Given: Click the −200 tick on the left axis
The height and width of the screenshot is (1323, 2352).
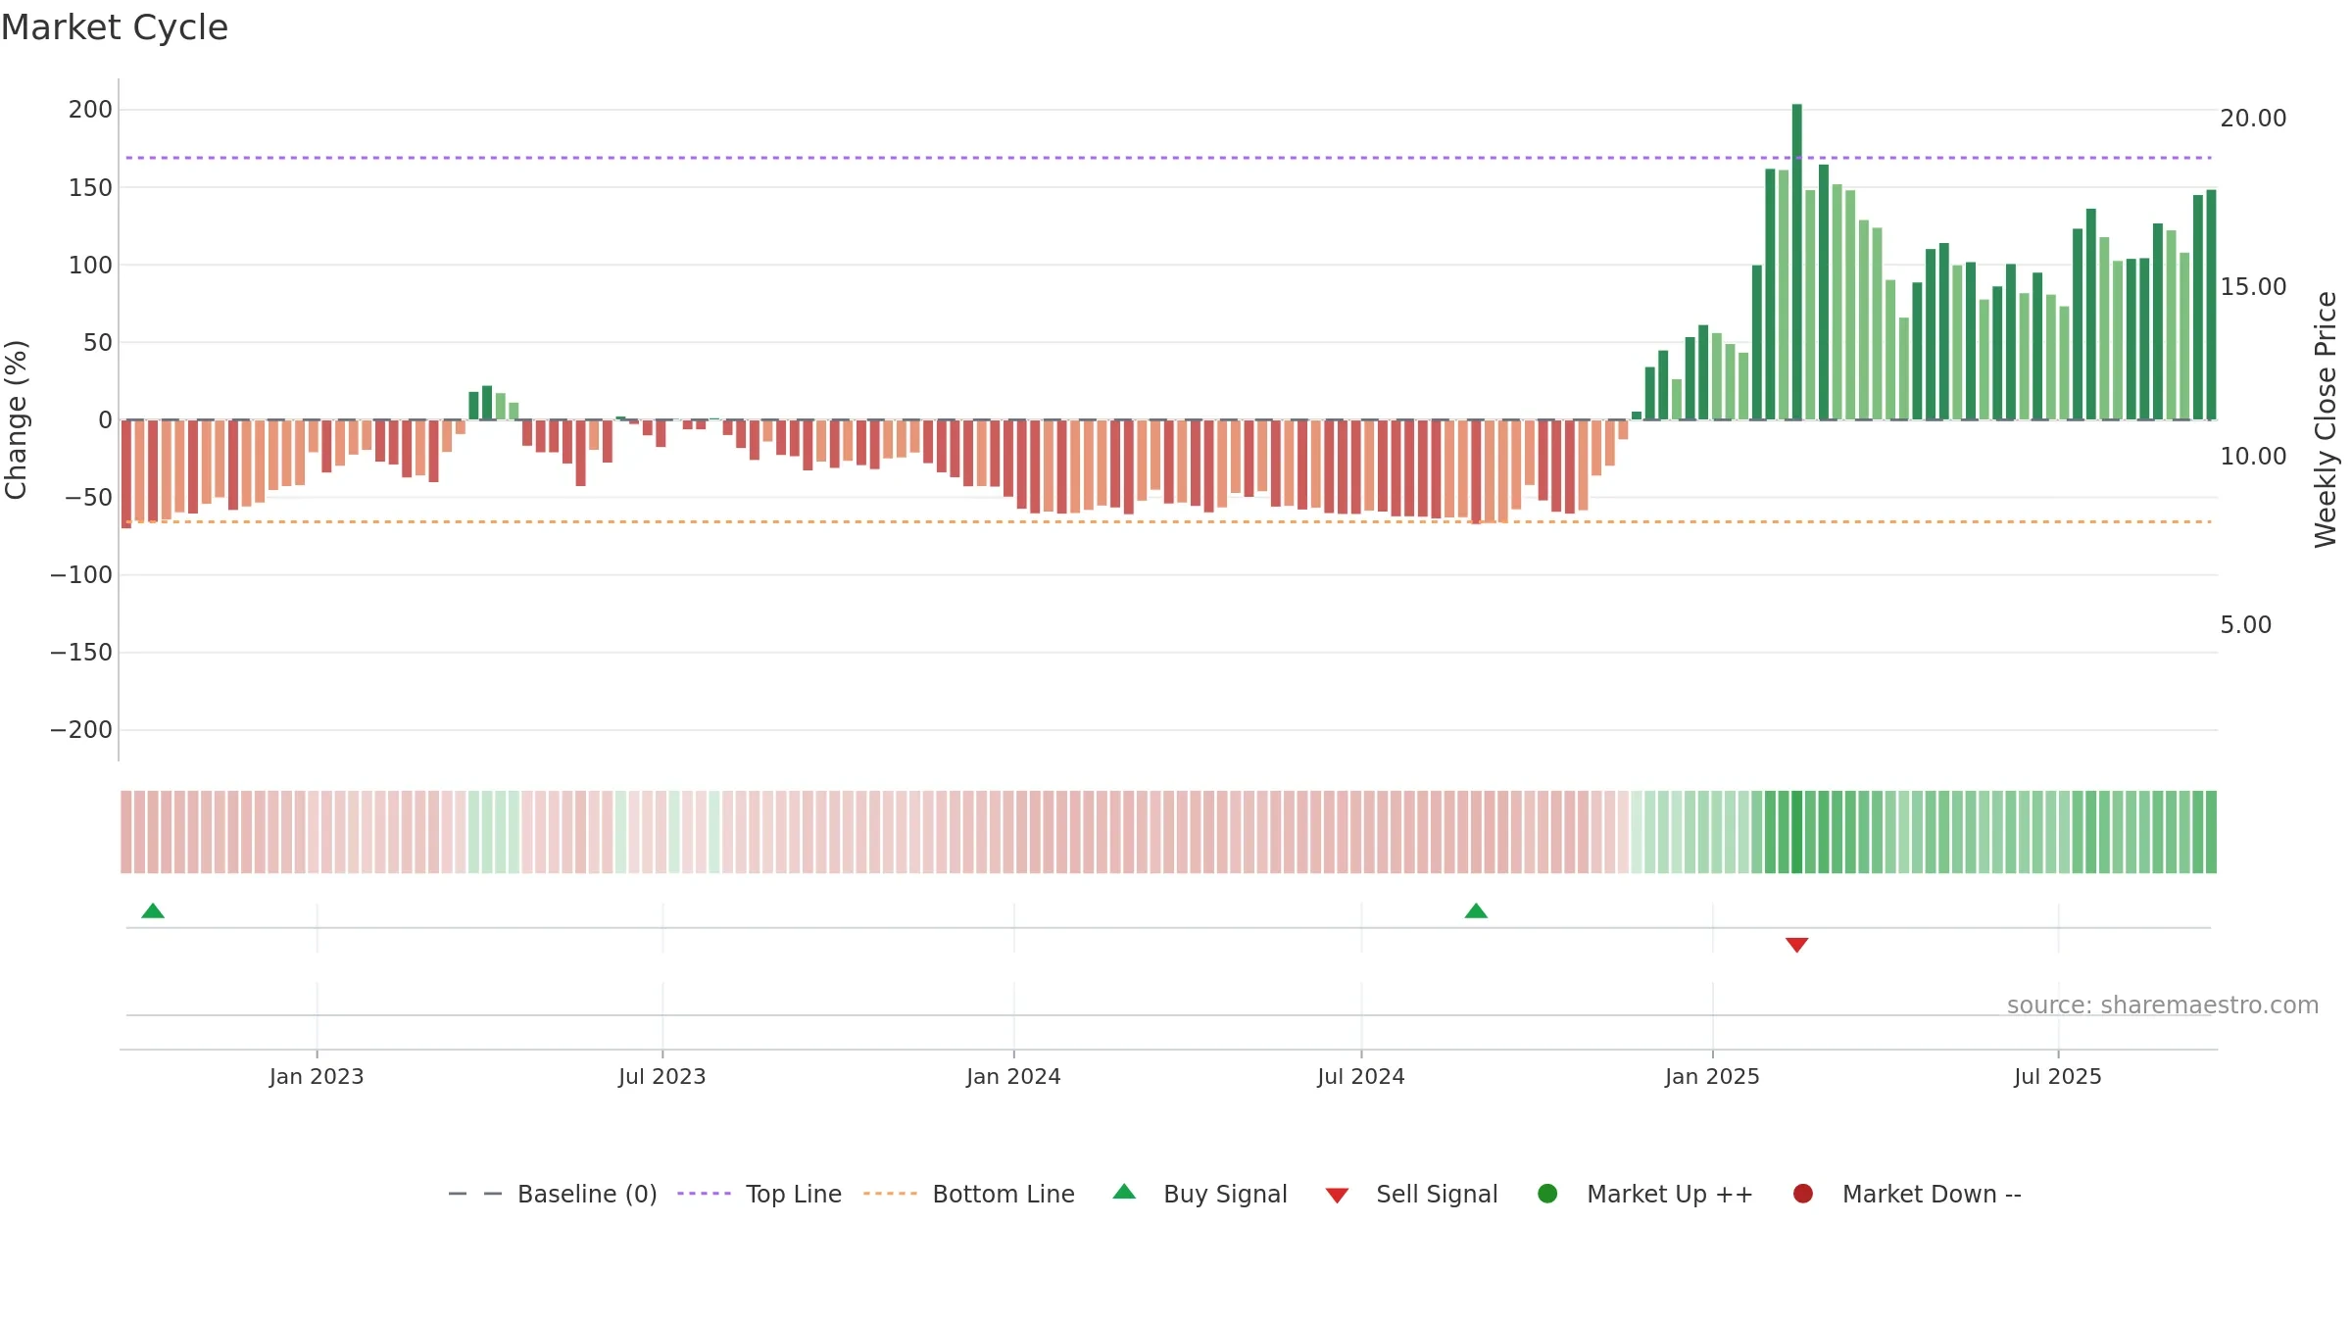Looking at the screenshot, I should click(x=81, y=729).
